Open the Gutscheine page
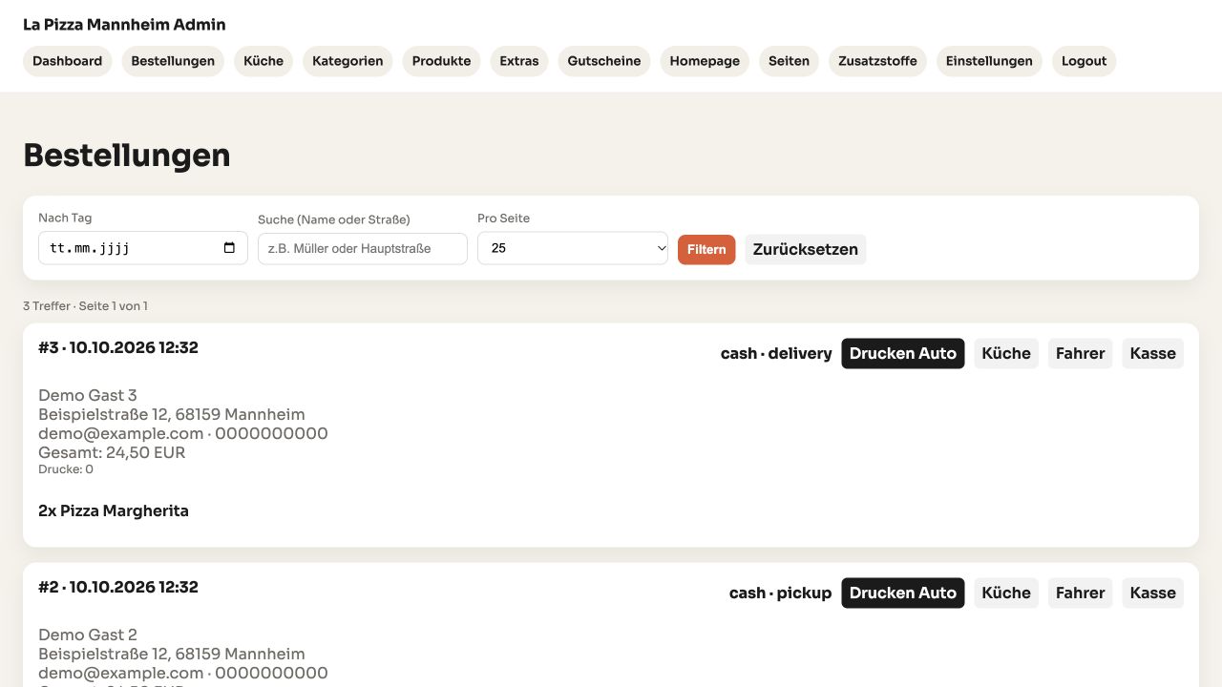 [604, 61]
